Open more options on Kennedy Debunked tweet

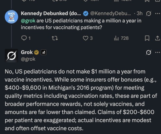pos(158,13)
